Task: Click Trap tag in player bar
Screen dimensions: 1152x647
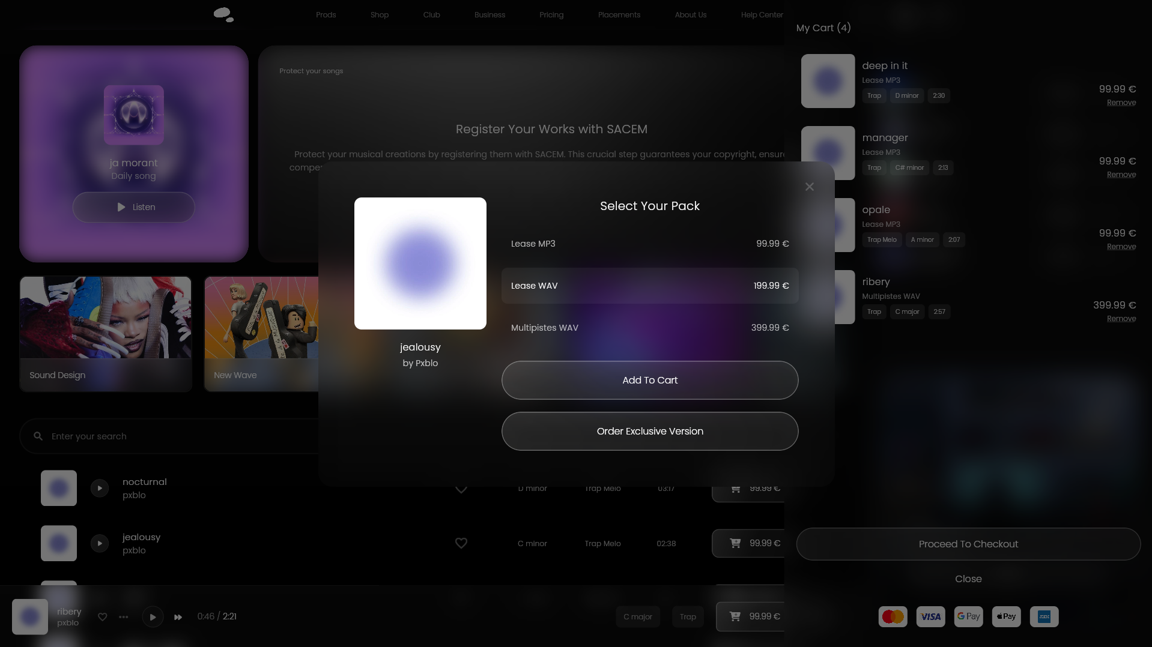Action: click(688, 617)
